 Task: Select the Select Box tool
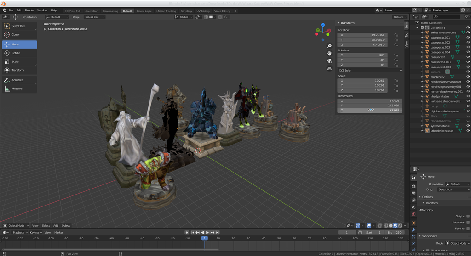(x=19, y=26)
